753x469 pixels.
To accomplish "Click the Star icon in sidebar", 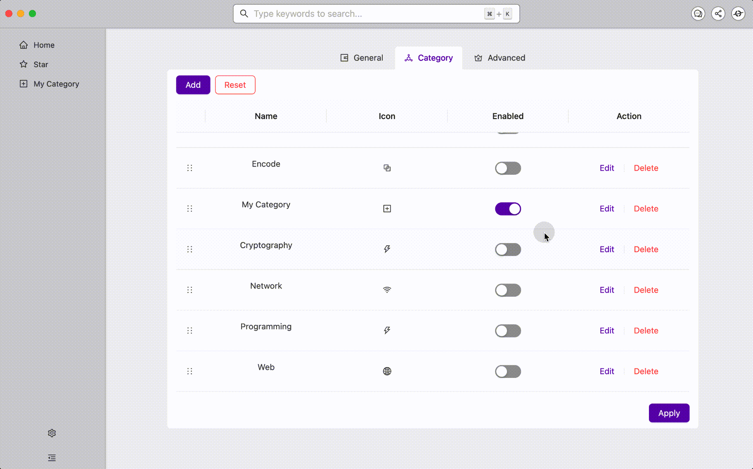I will [24, 64].
